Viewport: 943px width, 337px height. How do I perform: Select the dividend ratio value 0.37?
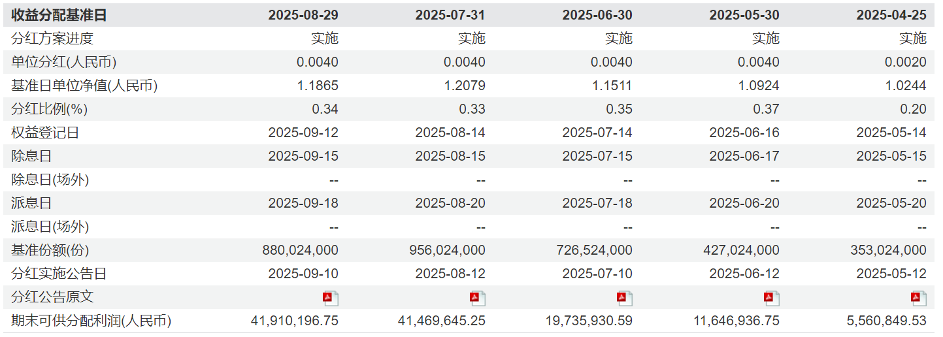767,109
